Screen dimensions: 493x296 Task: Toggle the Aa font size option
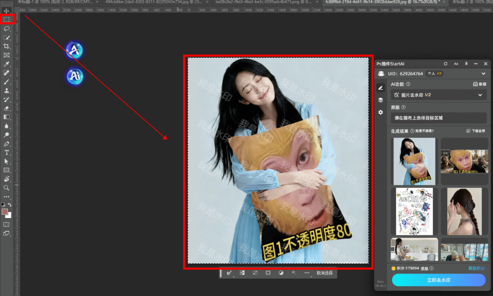pyautogui.click(x=455, y=63)
